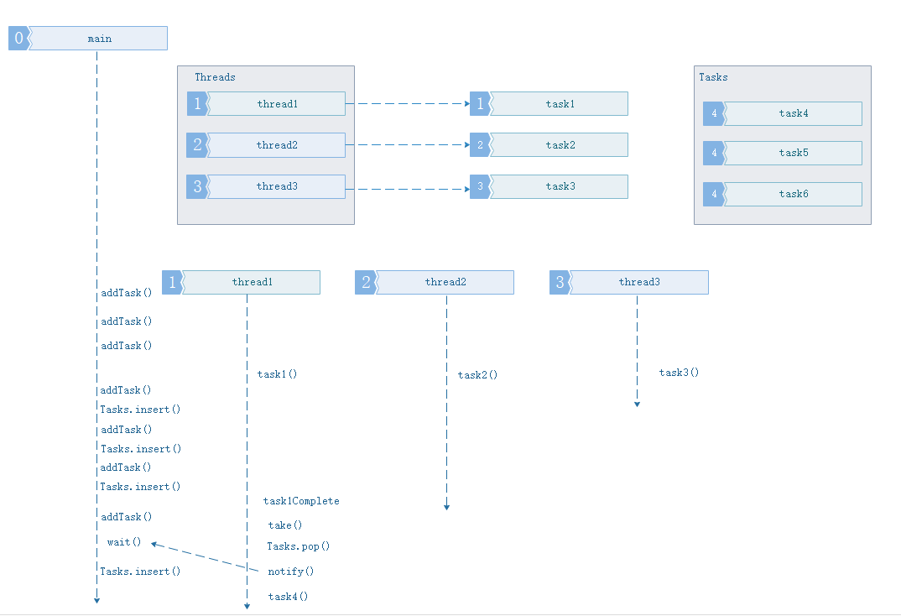Click badge 2 on the thread2 lifeline header
Viewport: 901px width, 616px height.
click(366, 282)
